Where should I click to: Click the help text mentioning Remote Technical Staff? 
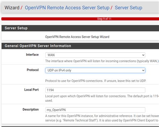click(102, 118)
